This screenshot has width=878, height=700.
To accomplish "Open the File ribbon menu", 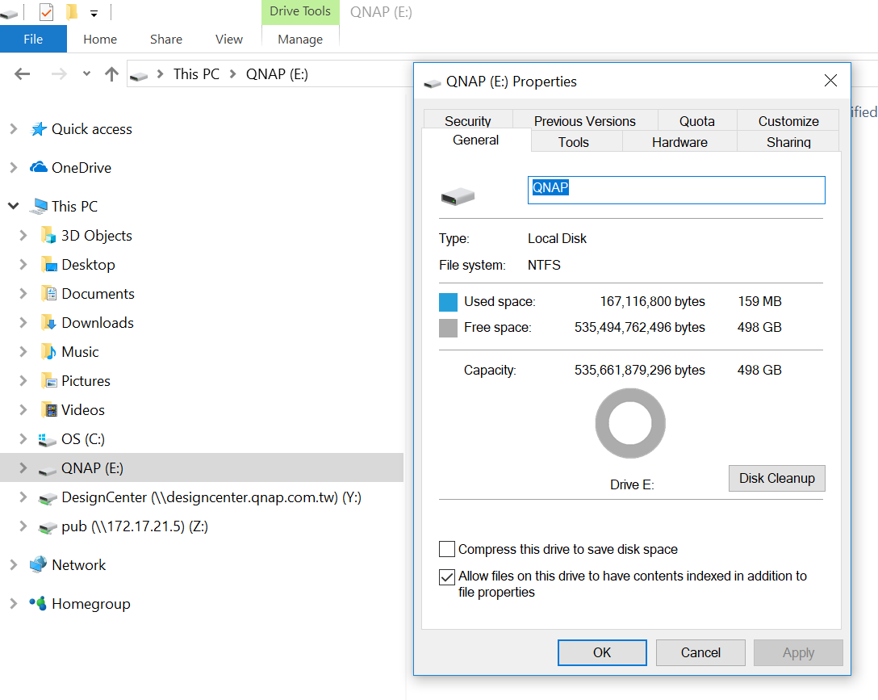I will [x=33, y=39].
